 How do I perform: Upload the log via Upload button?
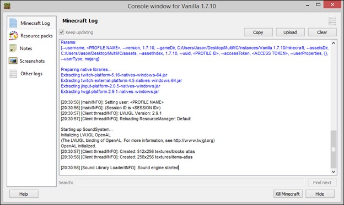(290, 32)
